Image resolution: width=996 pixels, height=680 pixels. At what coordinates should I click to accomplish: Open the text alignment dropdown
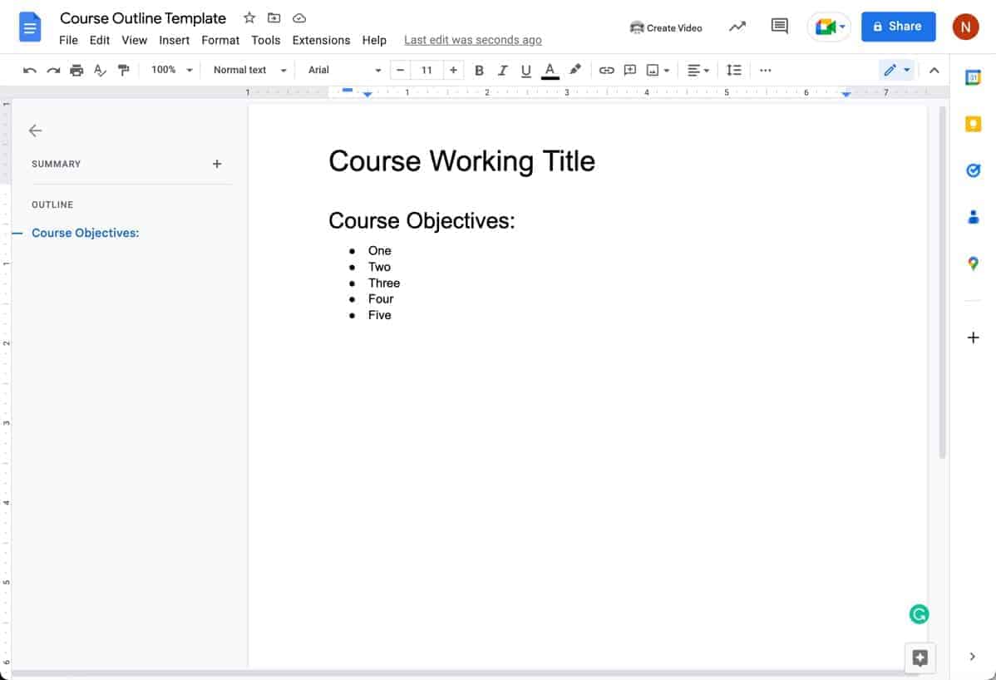[698, 71]
